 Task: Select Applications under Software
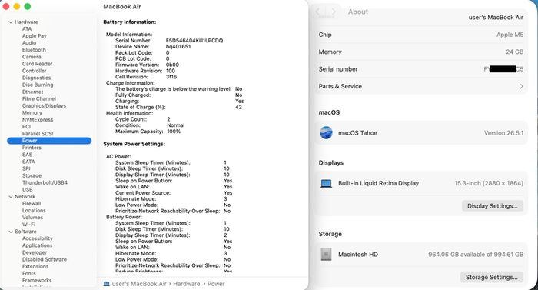pos(38,245)
